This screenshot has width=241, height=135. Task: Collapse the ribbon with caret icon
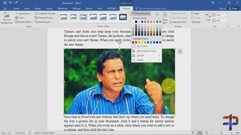(x=238, y=26)
